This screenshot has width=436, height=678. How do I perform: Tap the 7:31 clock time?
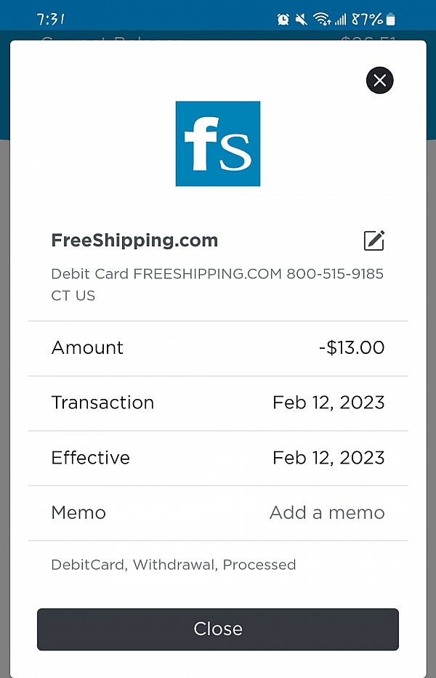click(51, 19)
